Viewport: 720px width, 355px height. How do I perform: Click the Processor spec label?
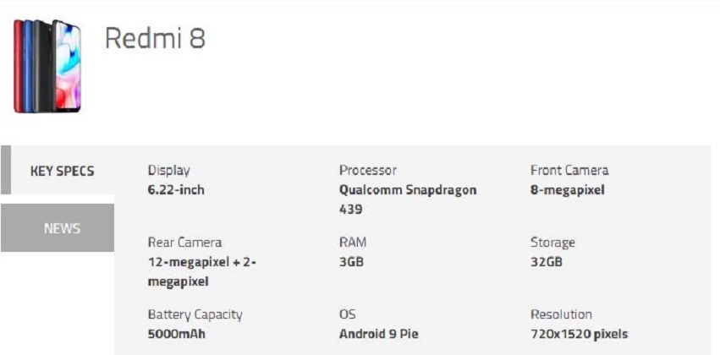point(368,170)
